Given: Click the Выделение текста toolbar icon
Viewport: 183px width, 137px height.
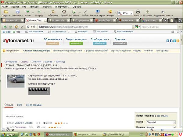Looking at the screenshot, I should pyautogui.click(x=163, y=12).
